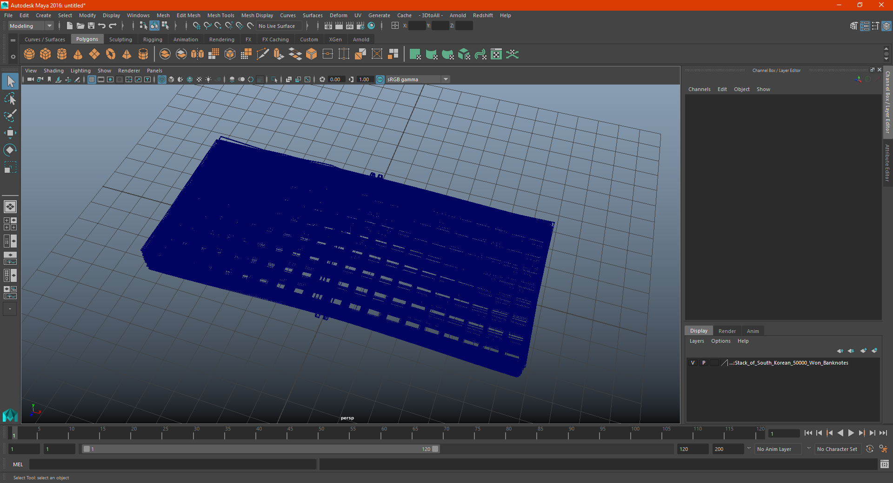The image size is (893, 483).
Task: Open the Edit Mesh menu
Action: coord(188,15)
